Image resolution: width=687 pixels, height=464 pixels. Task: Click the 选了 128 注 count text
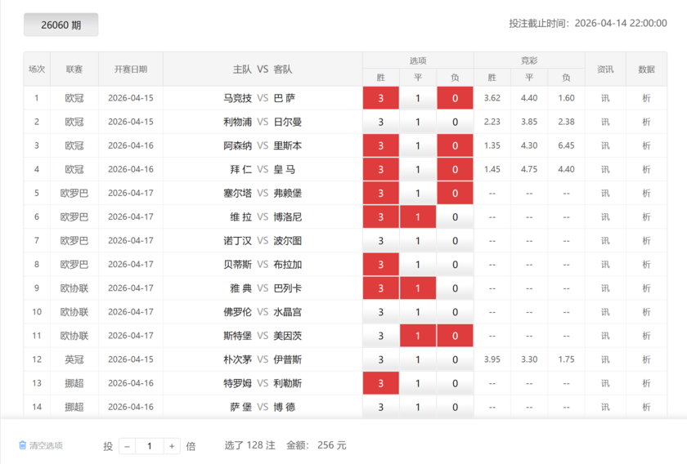pos(249,445)
